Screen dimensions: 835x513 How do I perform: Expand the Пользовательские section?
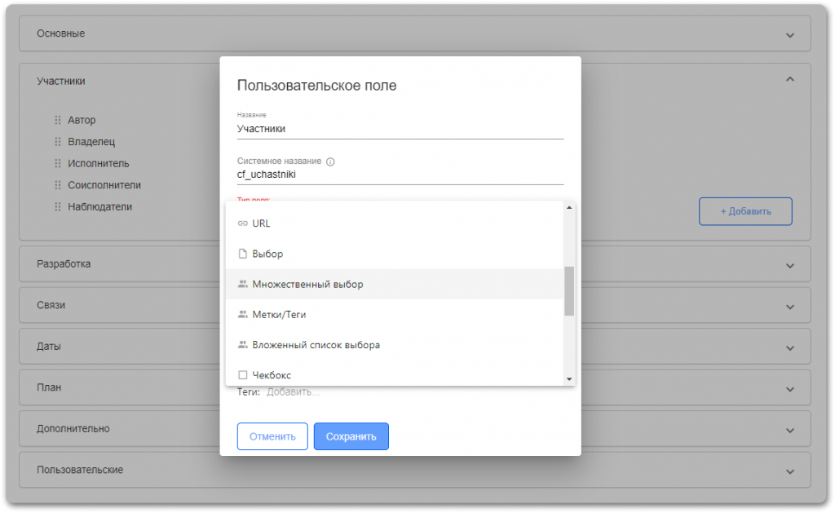[789, 471]
